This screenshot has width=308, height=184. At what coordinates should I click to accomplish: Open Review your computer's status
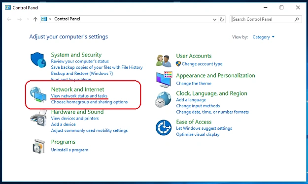coord(80,61)
